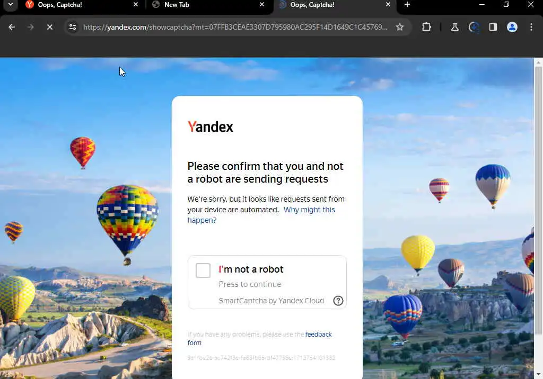
Task: Bookmark this page with the star icon
Action: point(400,27)
